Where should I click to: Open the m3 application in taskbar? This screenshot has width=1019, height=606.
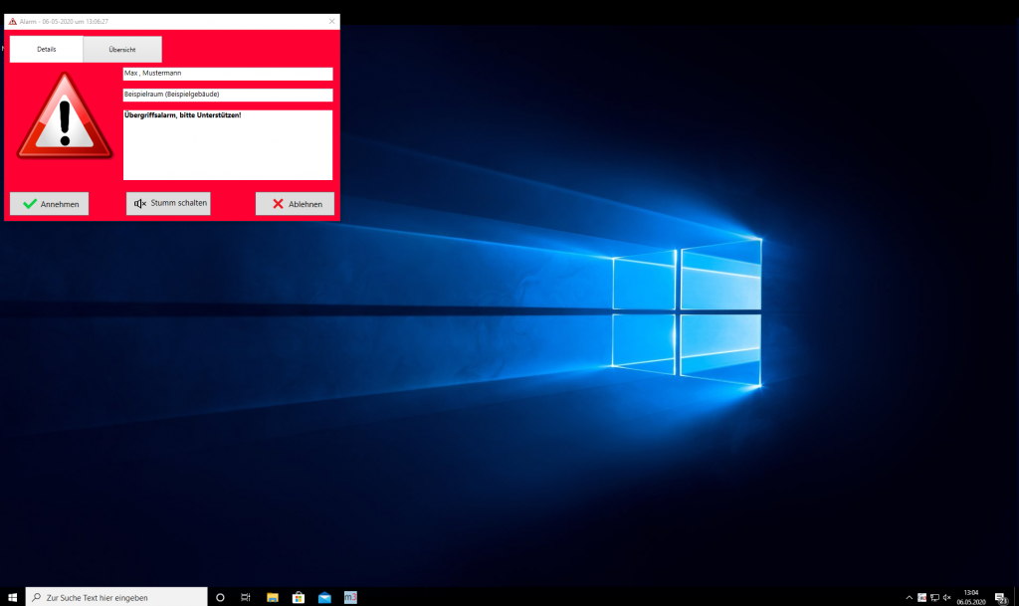point(350,598)
